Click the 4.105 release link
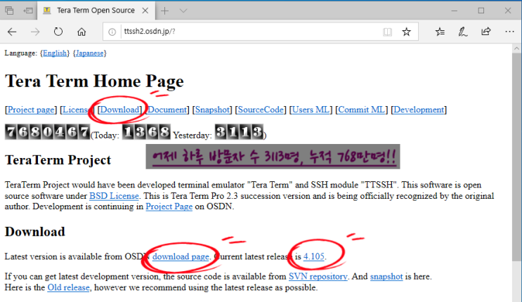The width and height of the screenshot is (522, 302). 313,256
